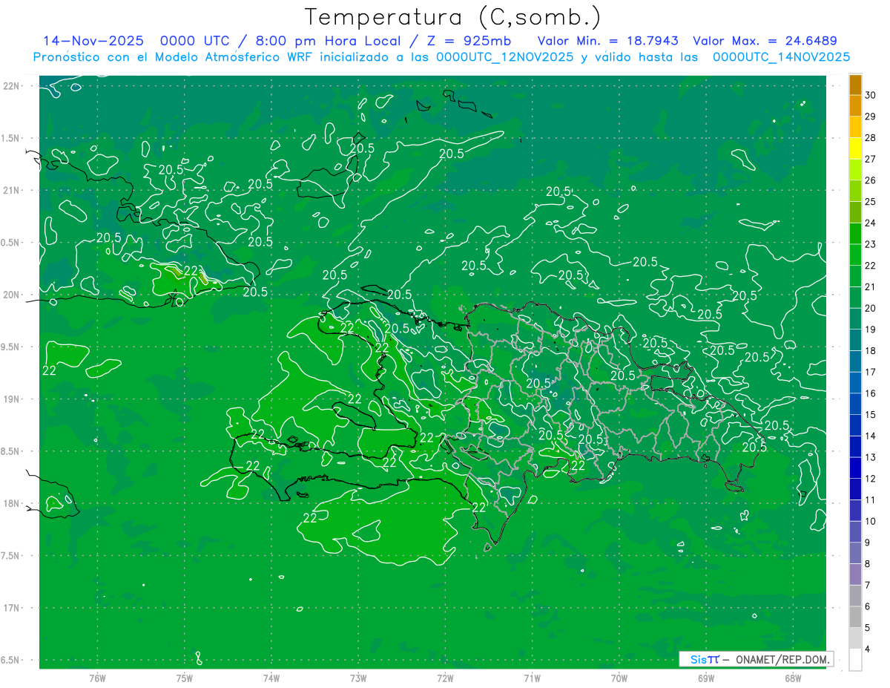Click color scale value '26'

click(x=870, y=180)
